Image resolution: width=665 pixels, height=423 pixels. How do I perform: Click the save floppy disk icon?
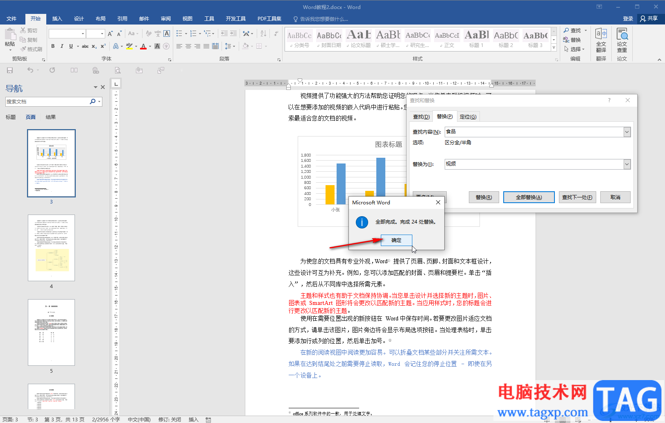[10, 70]
